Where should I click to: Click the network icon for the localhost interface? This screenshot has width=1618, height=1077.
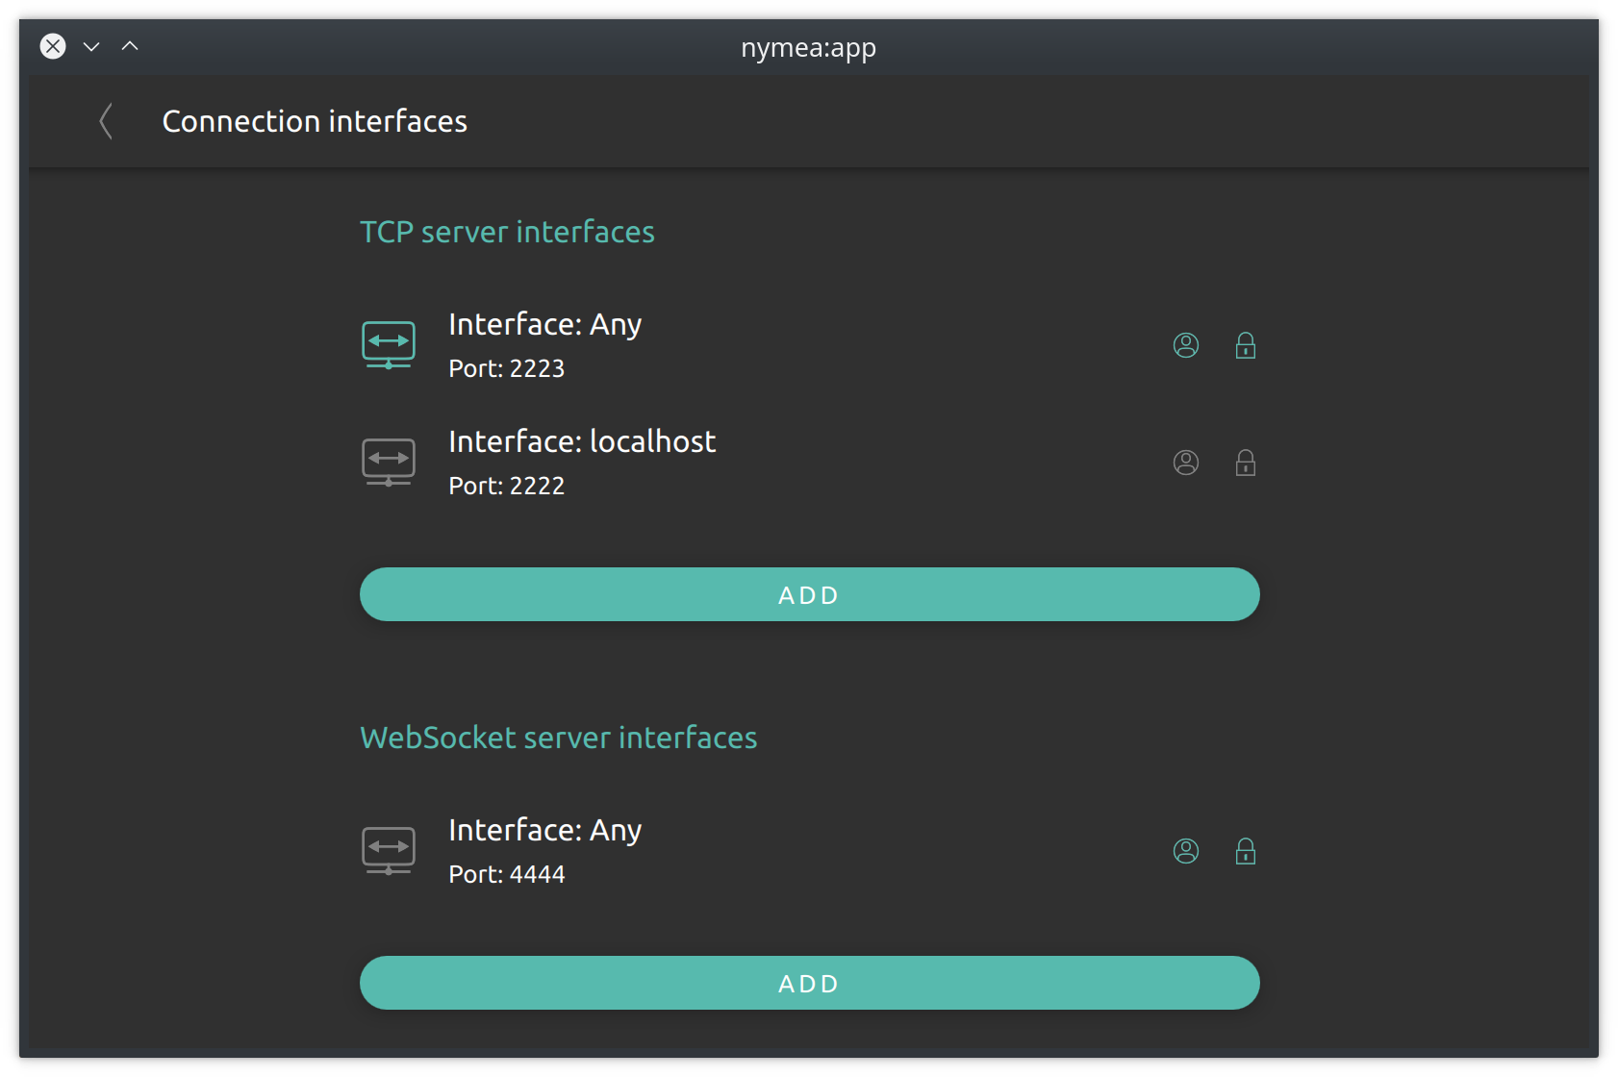pos(388,463)
